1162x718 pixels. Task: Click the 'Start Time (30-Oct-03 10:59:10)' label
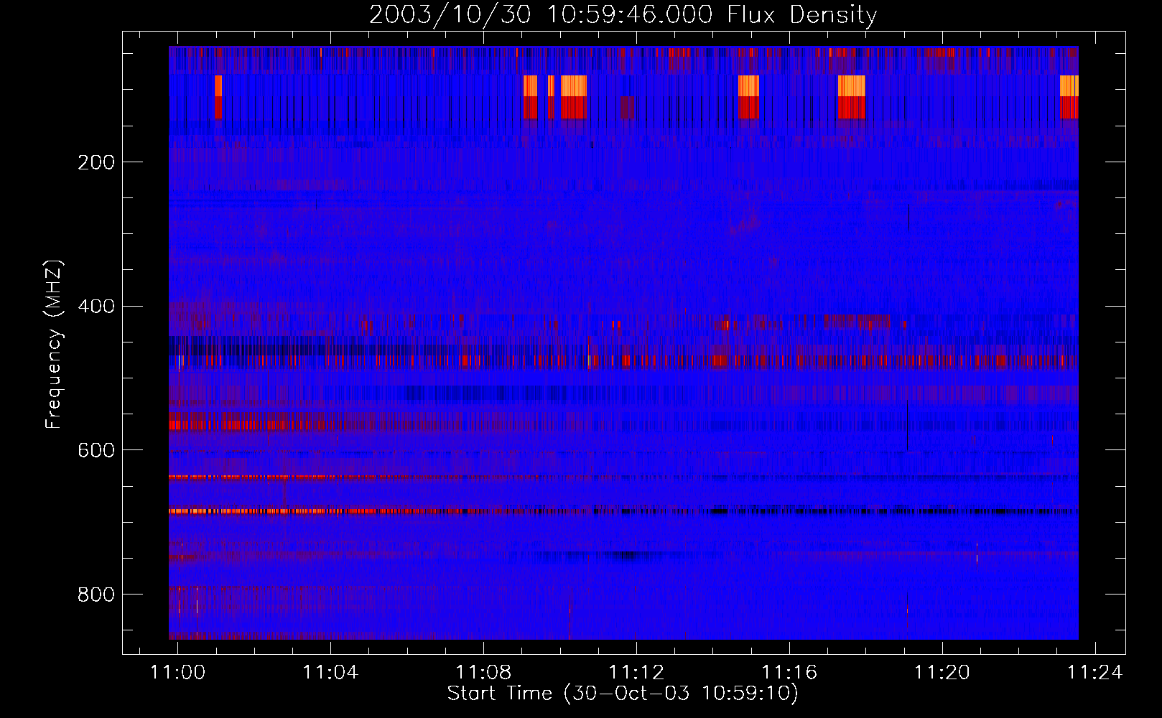click(623, 694)
